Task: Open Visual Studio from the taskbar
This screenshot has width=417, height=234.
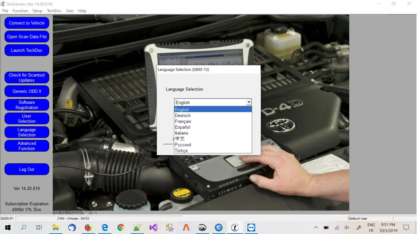Action: point(153,227)
